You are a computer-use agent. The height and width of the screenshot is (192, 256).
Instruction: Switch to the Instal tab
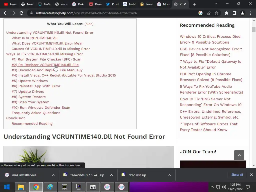(x=129, y=4)
